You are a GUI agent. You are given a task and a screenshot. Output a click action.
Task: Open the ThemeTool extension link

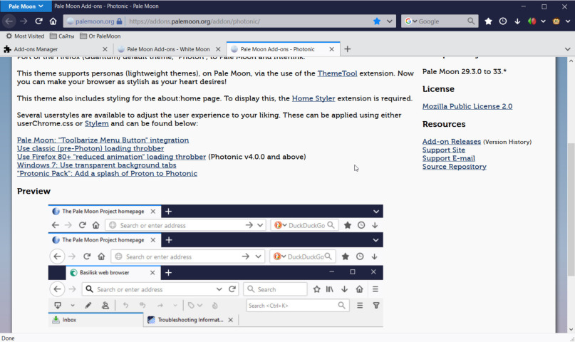coord(338,73)
